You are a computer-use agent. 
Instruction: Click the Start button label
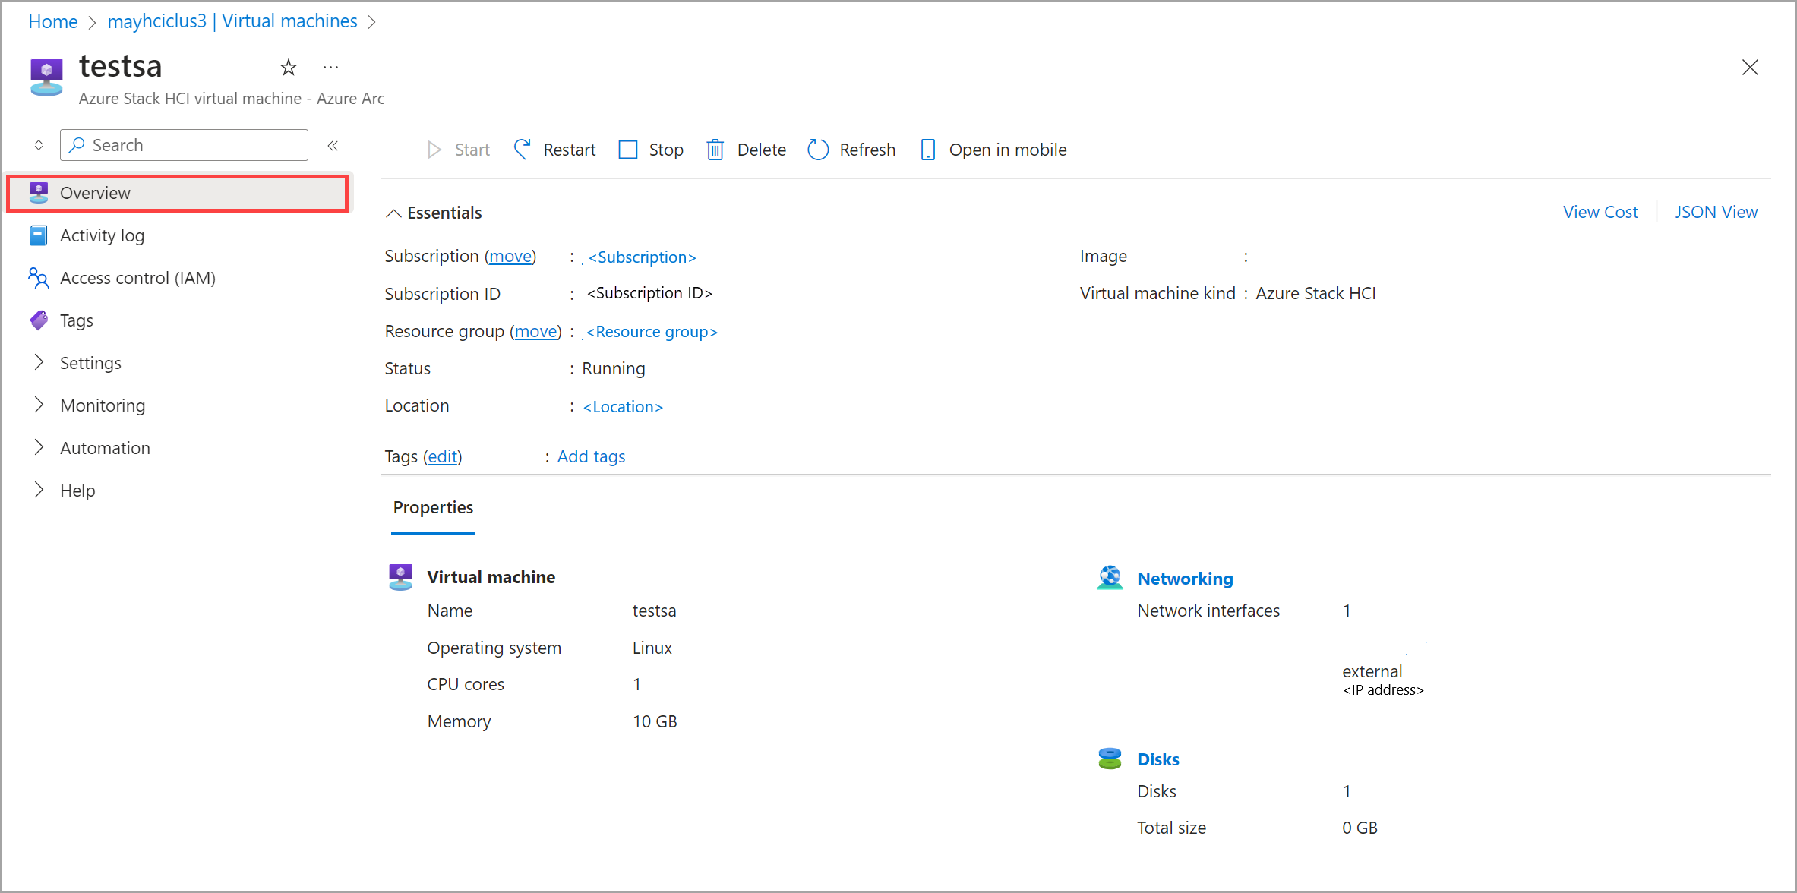click(x=472, y=150)
